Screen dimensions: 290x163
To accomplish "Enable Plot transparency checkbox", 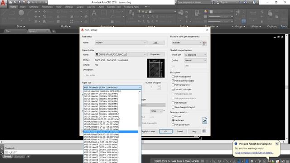I will point(173,85).
